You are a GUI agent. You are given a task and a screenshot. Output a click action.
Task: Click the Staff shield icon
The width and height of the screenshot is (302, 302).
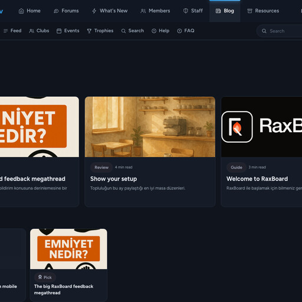click(186, 11)
